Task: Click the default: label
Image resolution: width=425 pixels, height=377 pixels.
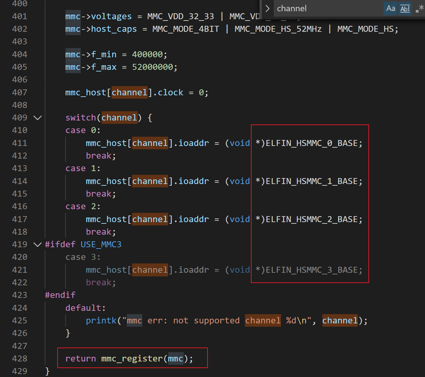Action: [x=85, y=308]
